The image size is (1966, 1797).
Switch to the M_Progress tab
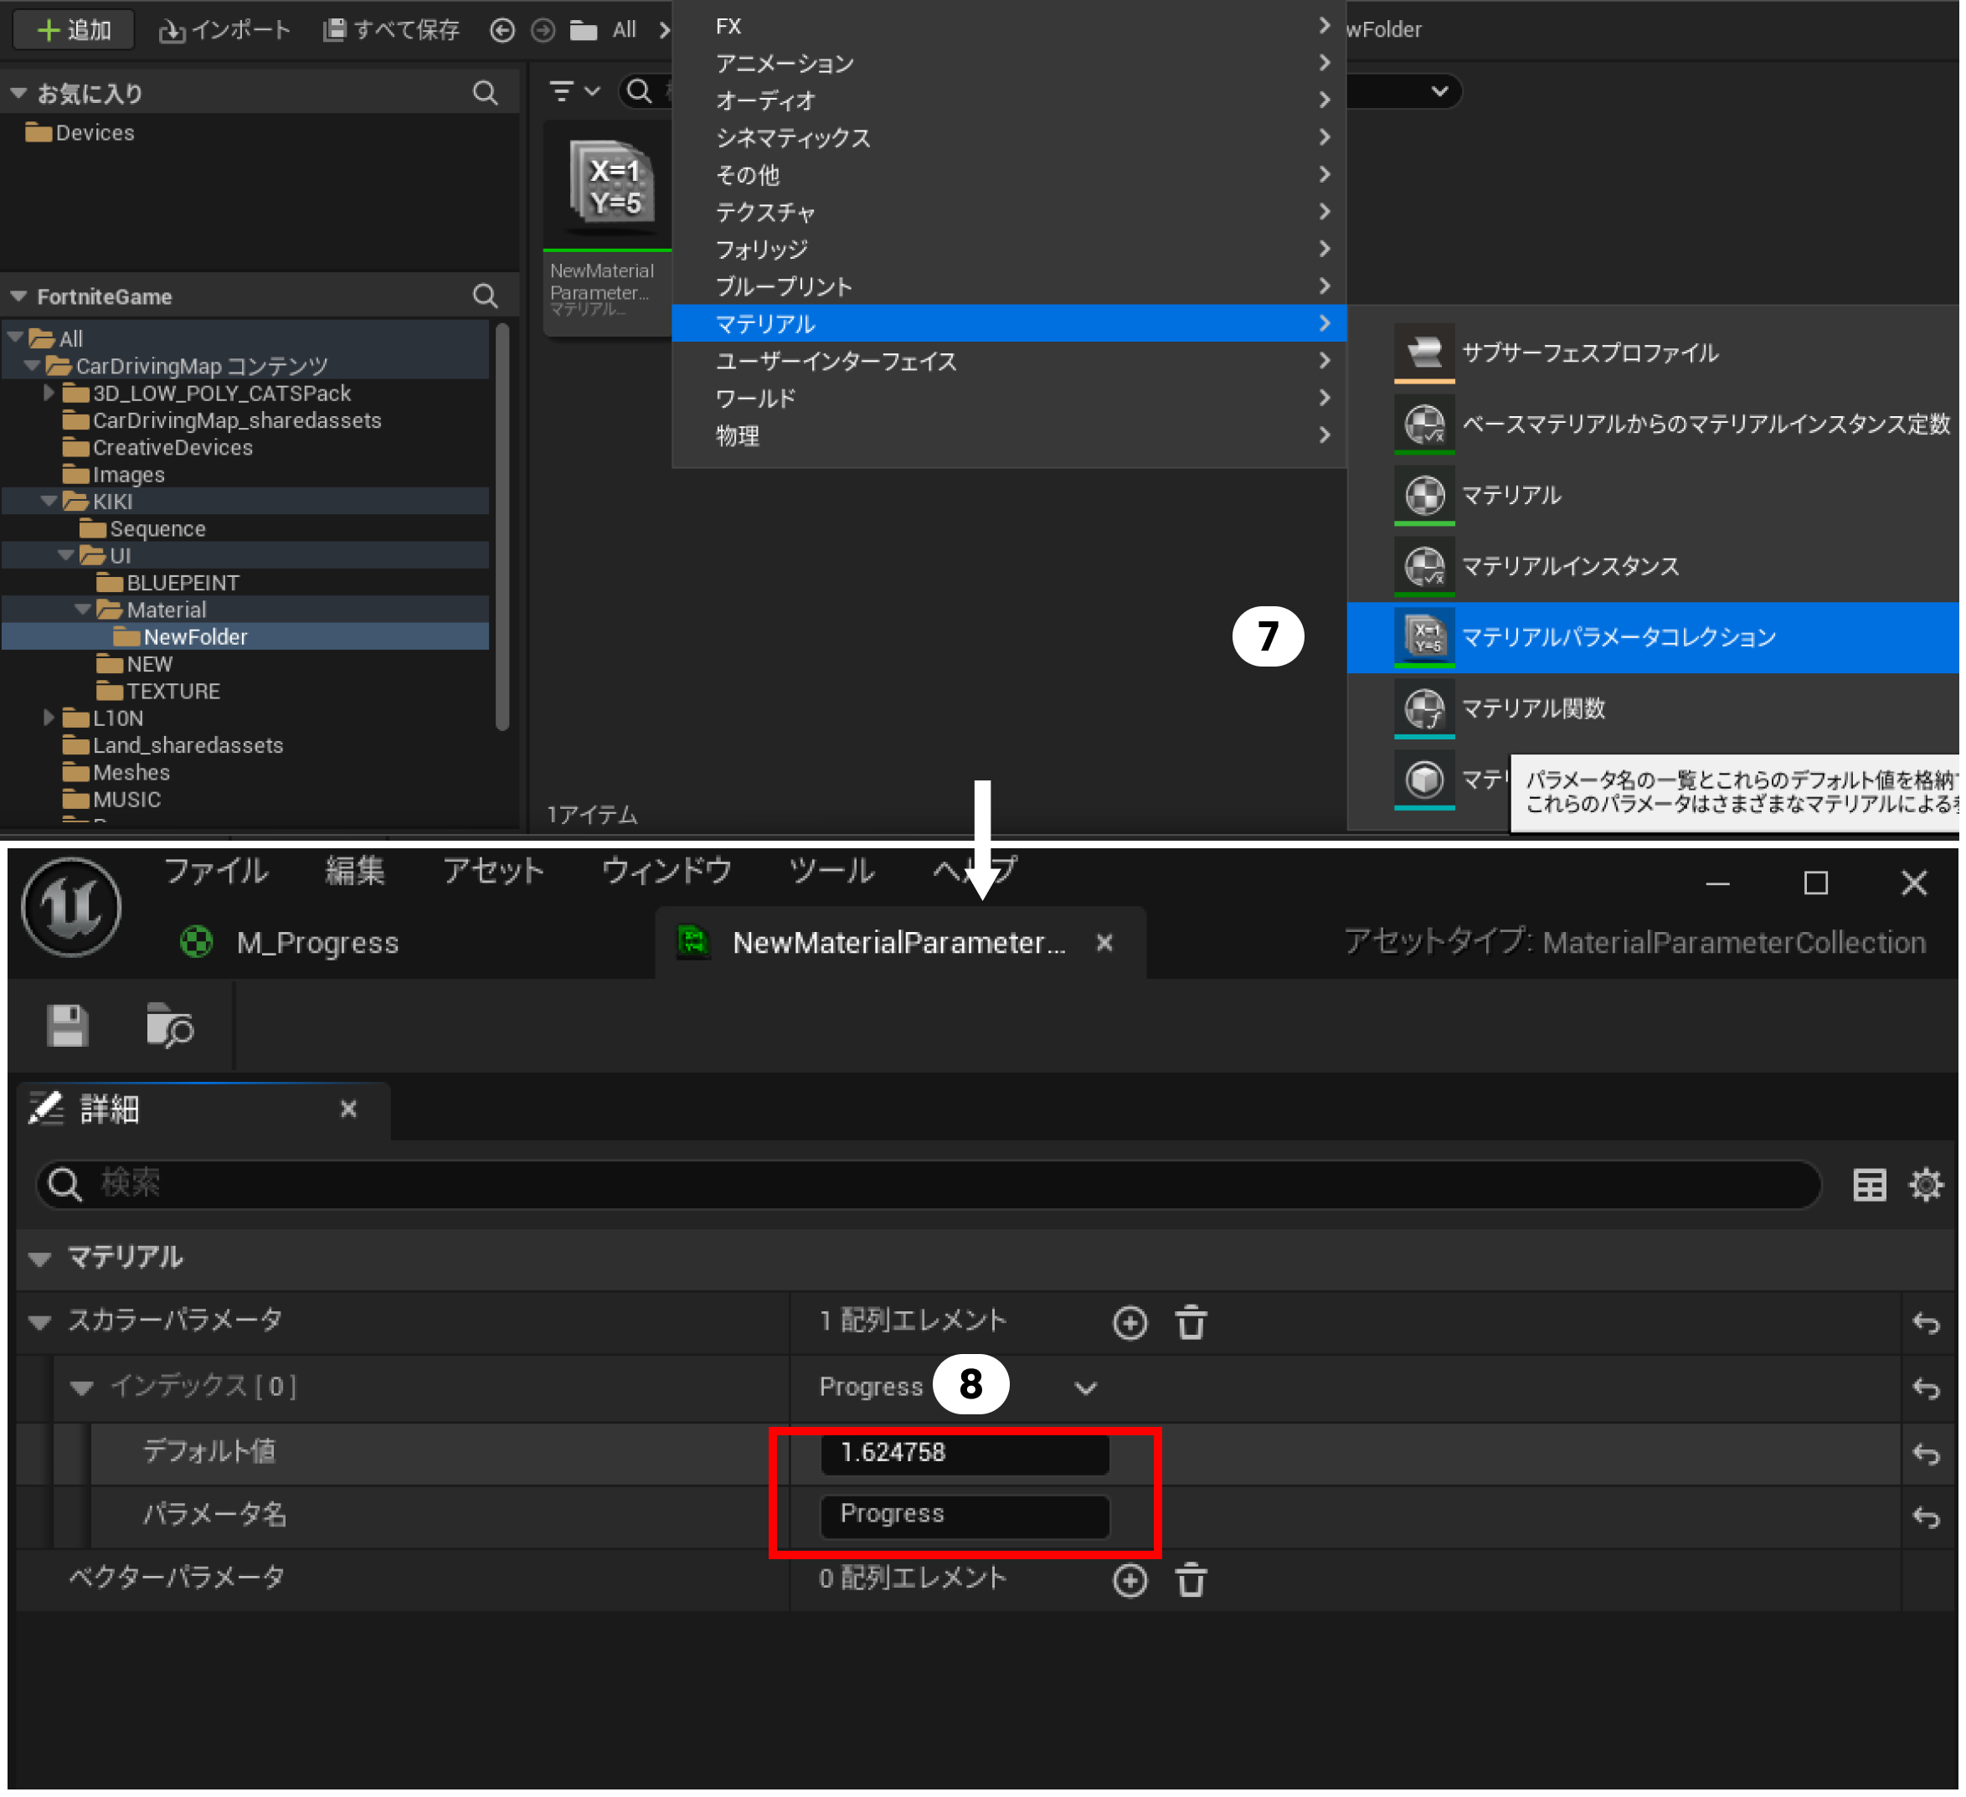click(x=317, y=942)
